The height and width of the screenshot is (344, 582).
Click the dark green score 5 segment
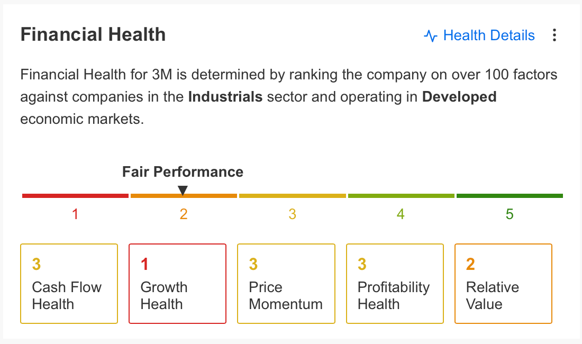click(510, 196)
